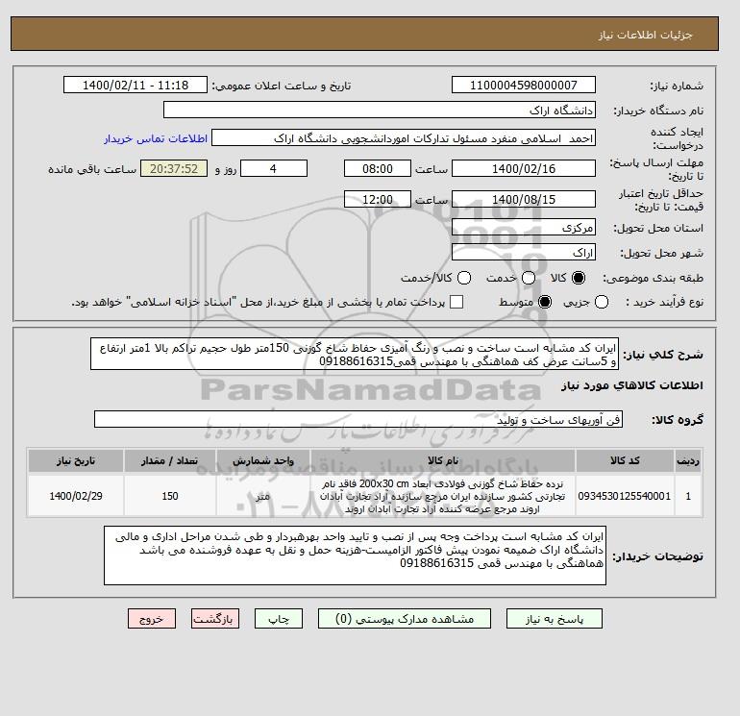Select the جزیی purchase type radio
This screenshot has width=740, height=716.
(602, 302)
